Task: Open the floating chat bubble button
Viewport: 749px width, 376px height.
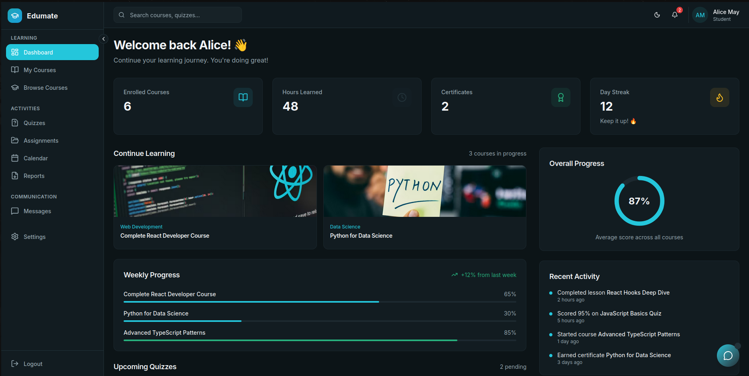Action: coord(728,356)
